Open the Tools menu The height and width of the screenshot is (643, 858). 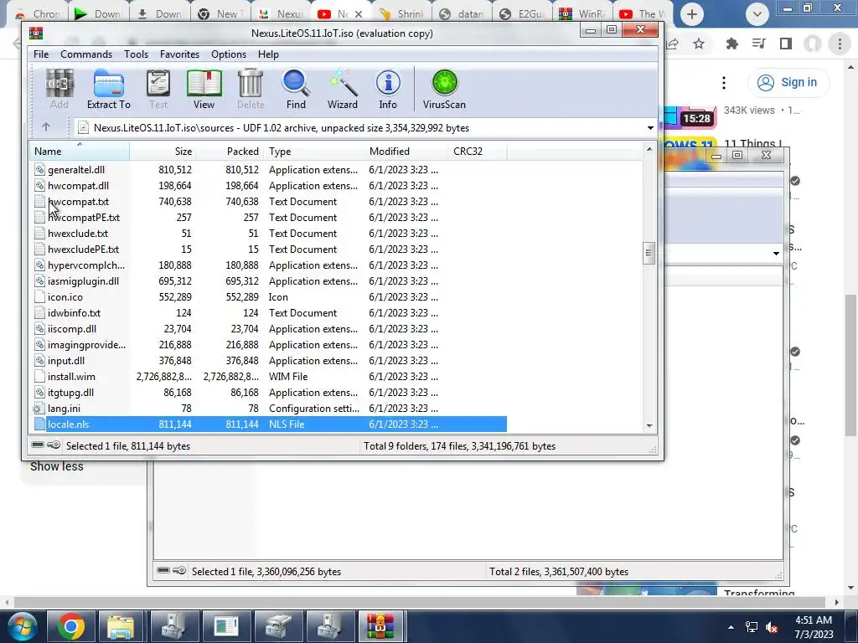(136, 54)
